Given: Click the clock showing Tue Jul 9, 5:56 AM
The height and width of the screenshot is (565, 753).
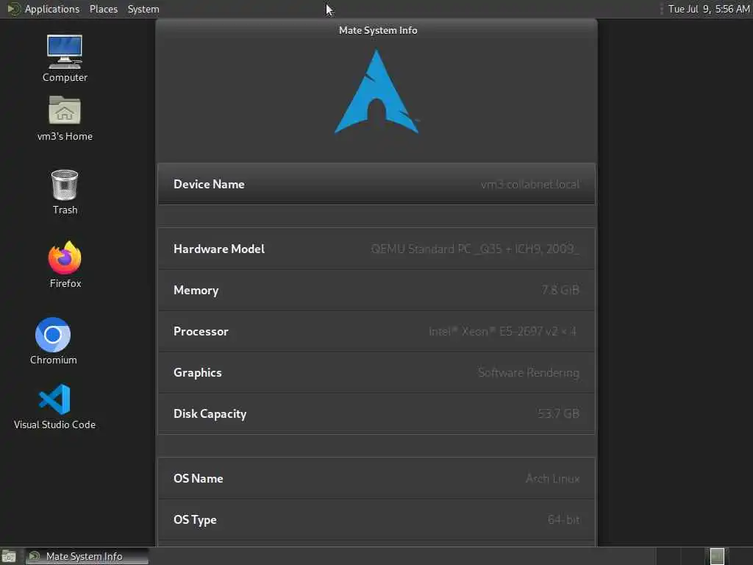Looking at the screenshot, I should pyautogui.click(x=709, y=9).
